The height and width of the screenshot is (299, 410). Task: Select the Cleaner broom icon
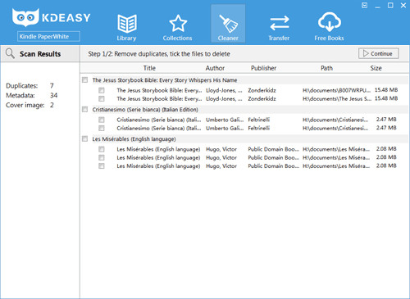tap(228, 24)
